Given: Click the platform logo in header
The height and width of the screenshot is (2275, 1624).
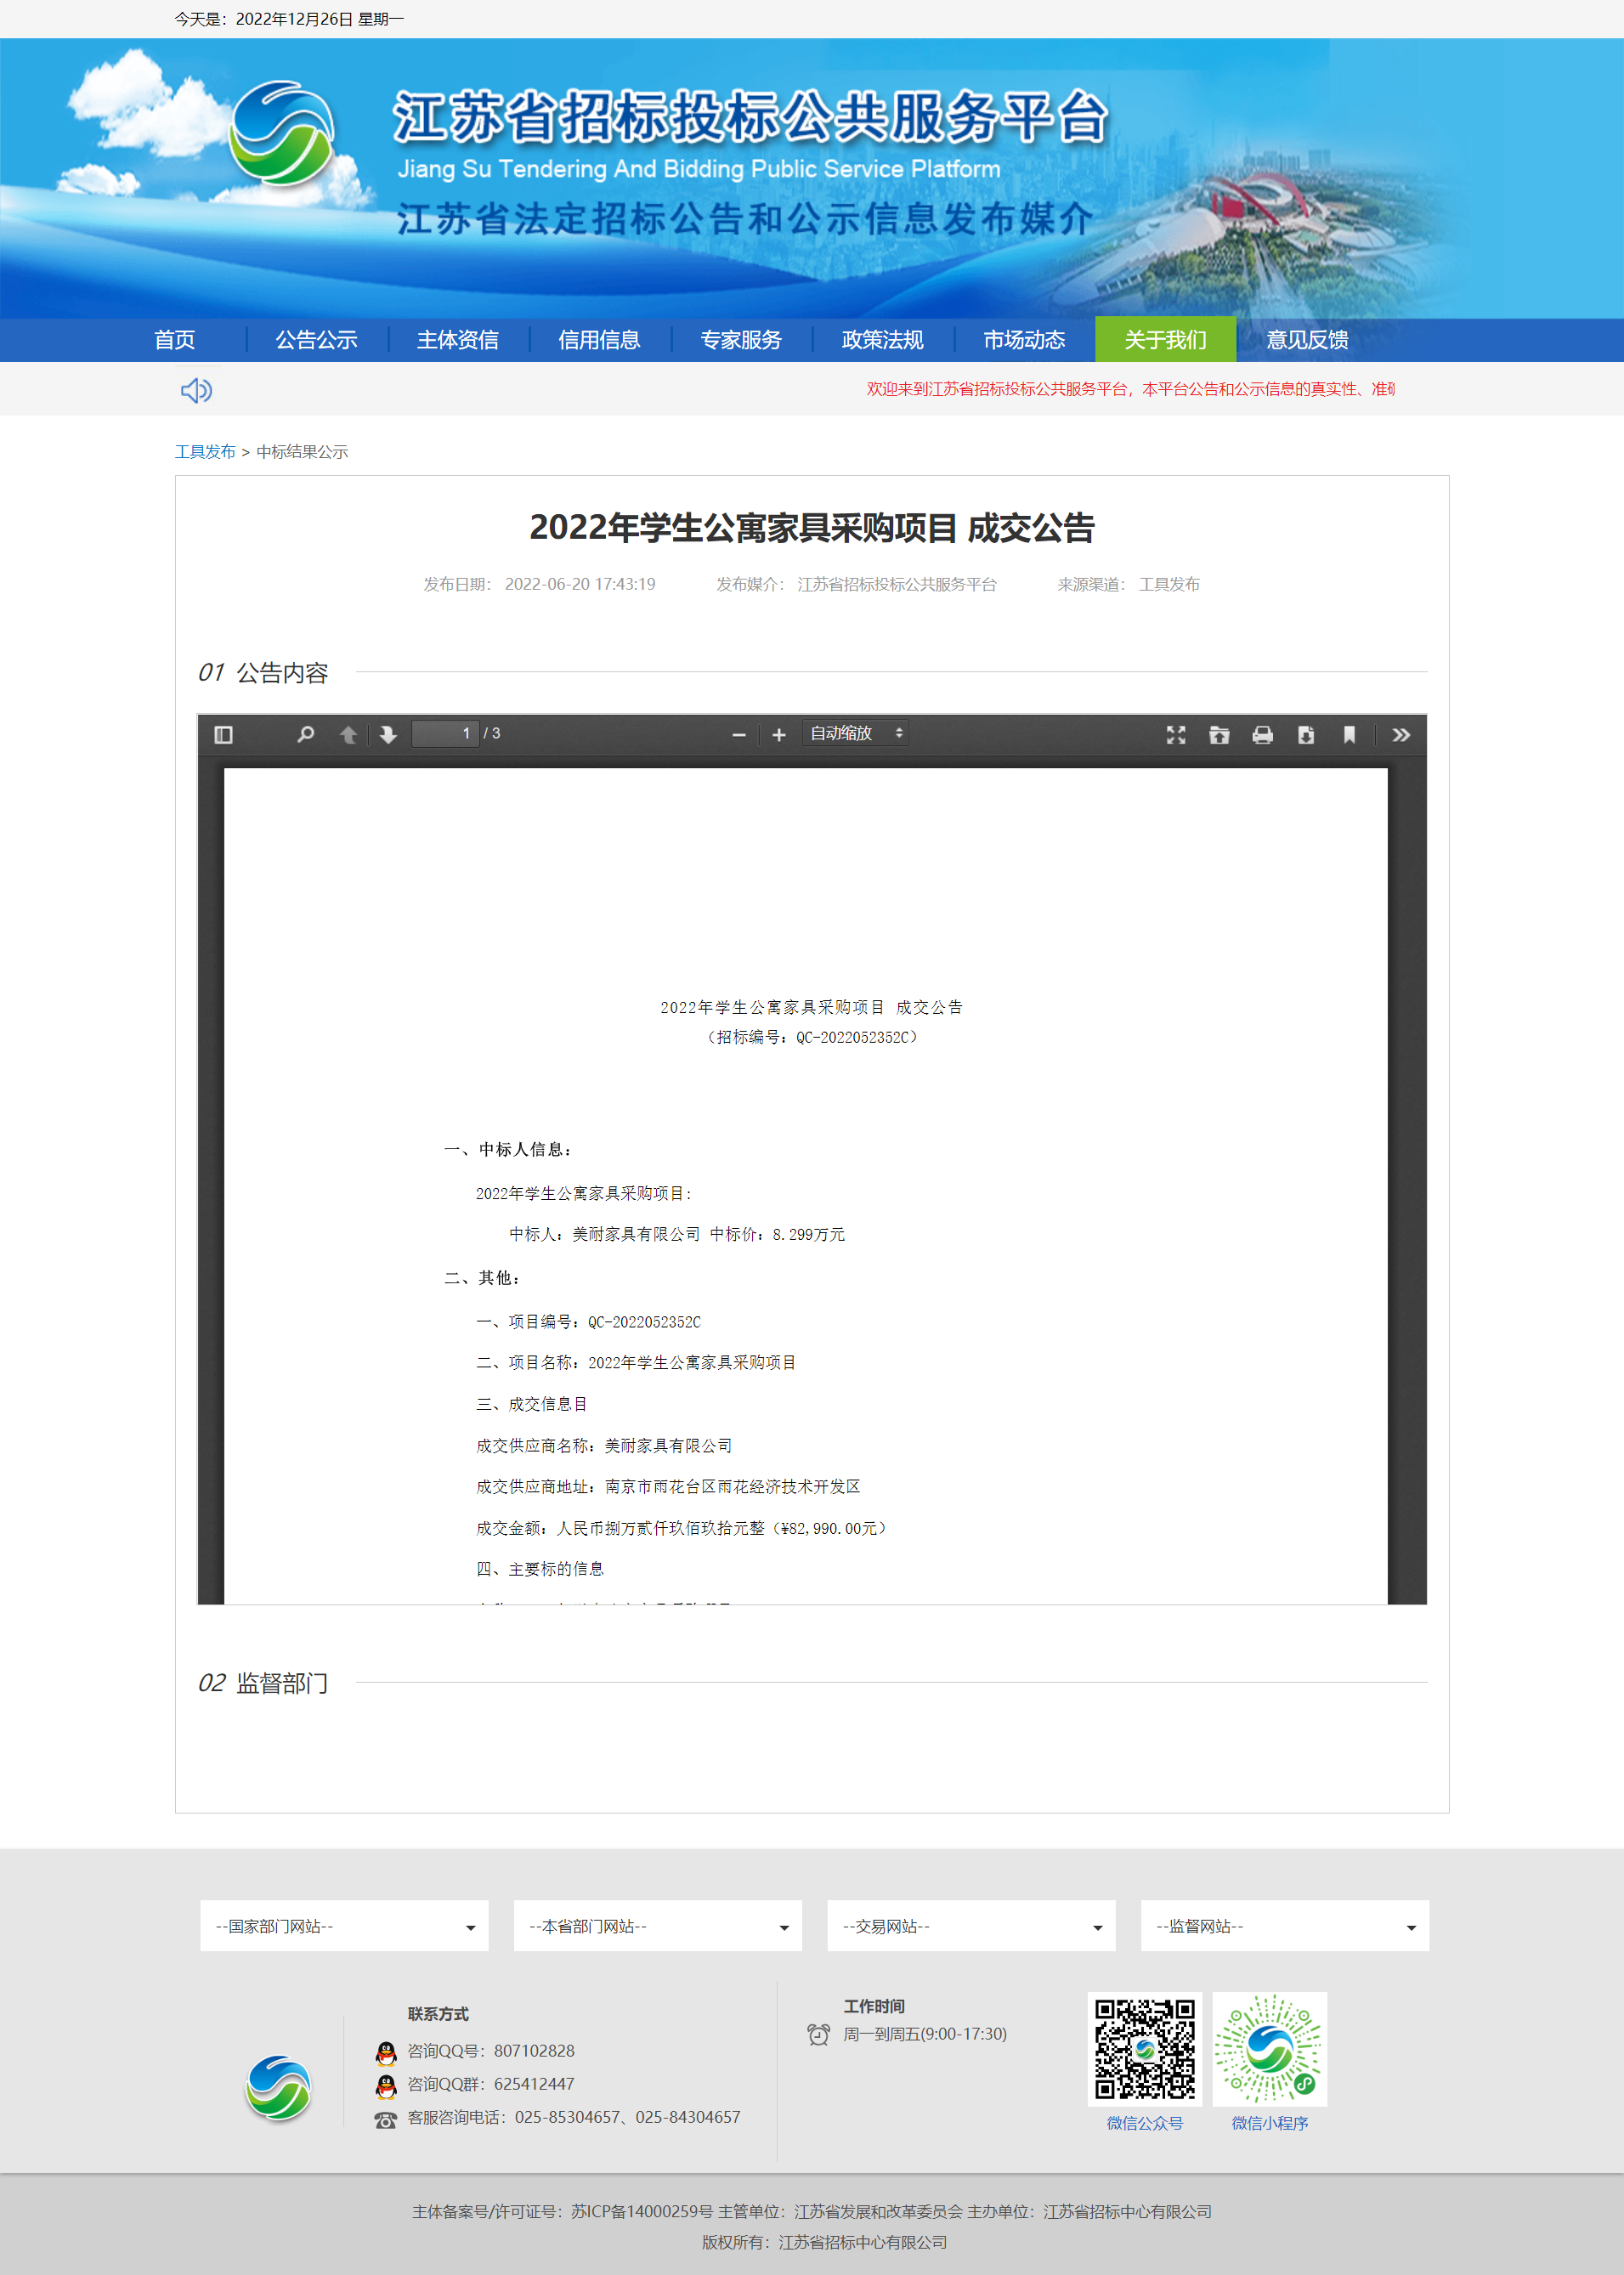Looking at the screenshot, I should (x=282, y=133).
